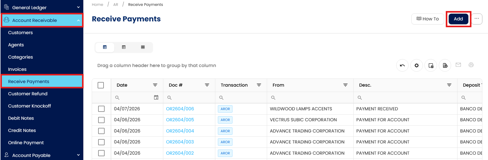Click the email envelope icon
The image size is (488, 160).
458,65
